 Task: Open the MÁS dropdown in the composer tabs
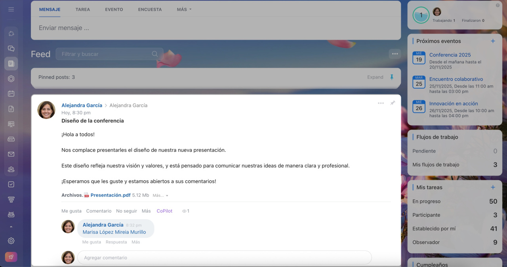click(x=184, y=10)
